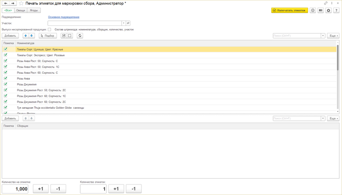Open settings gear next to print button
This screenshot has width=342, height=195.
[313, 10]
